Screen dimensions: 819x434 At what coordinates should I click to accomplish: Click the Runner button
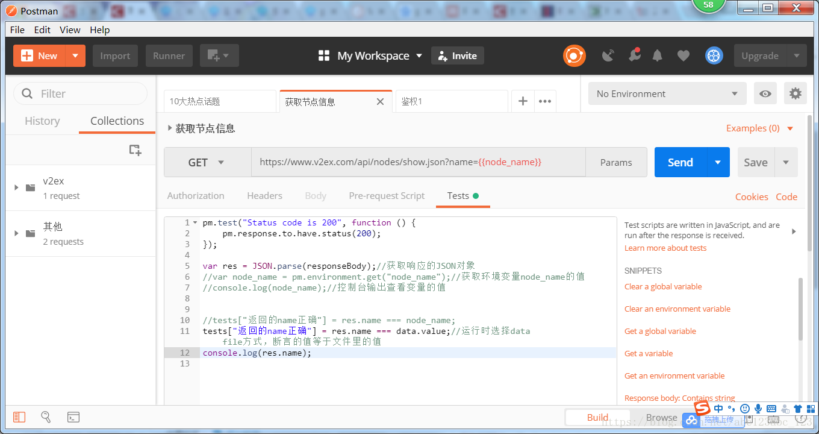click(169, 56)
